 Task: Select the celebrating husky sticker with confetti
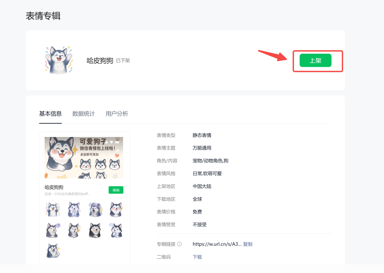[x=53, y=210]
